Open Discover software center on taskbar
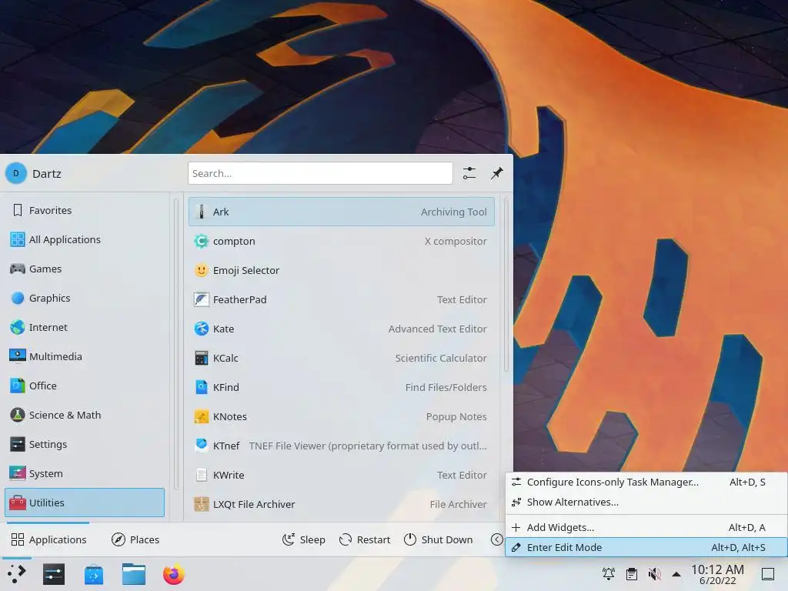The image size is (788, 591). pos(93,574)
